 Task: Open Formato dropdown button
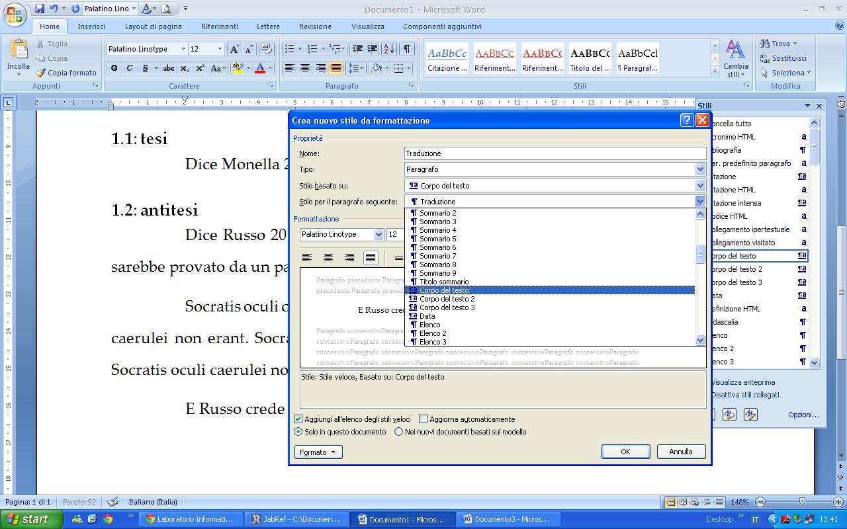[318, 452]
